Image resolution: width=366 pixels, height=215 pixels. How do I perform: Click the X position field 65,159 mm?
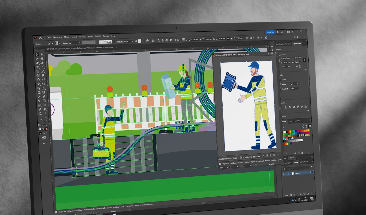194,39
